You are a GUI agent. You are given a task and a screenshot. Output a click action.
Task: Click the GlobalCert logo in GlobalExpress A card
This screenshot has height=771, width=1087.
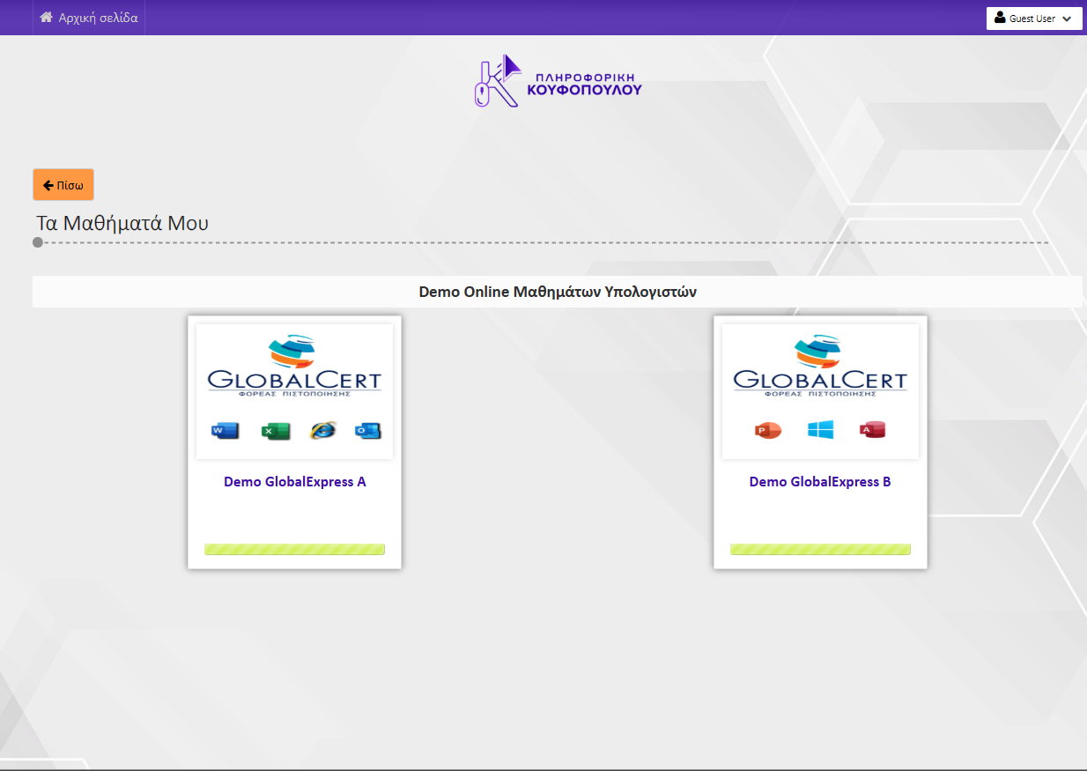[x=295, y=367]
